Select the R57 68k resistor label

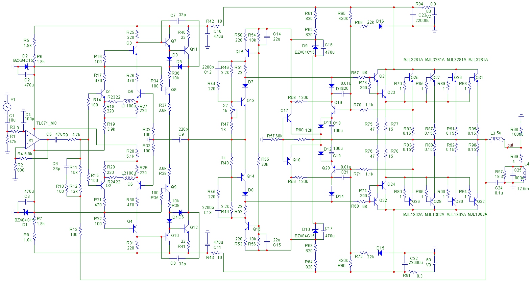coord(275,136)
